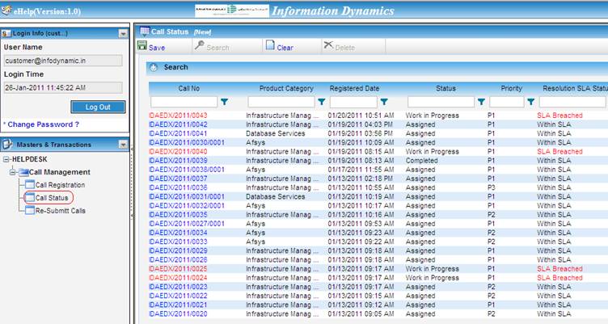Open Call Registration in the tree

point(60,185)
